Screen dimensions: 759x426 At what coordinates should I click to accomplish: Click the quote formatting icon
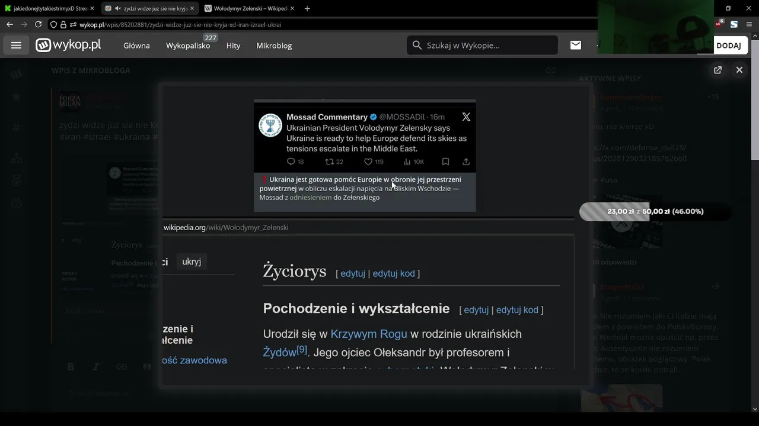point(147,367)
